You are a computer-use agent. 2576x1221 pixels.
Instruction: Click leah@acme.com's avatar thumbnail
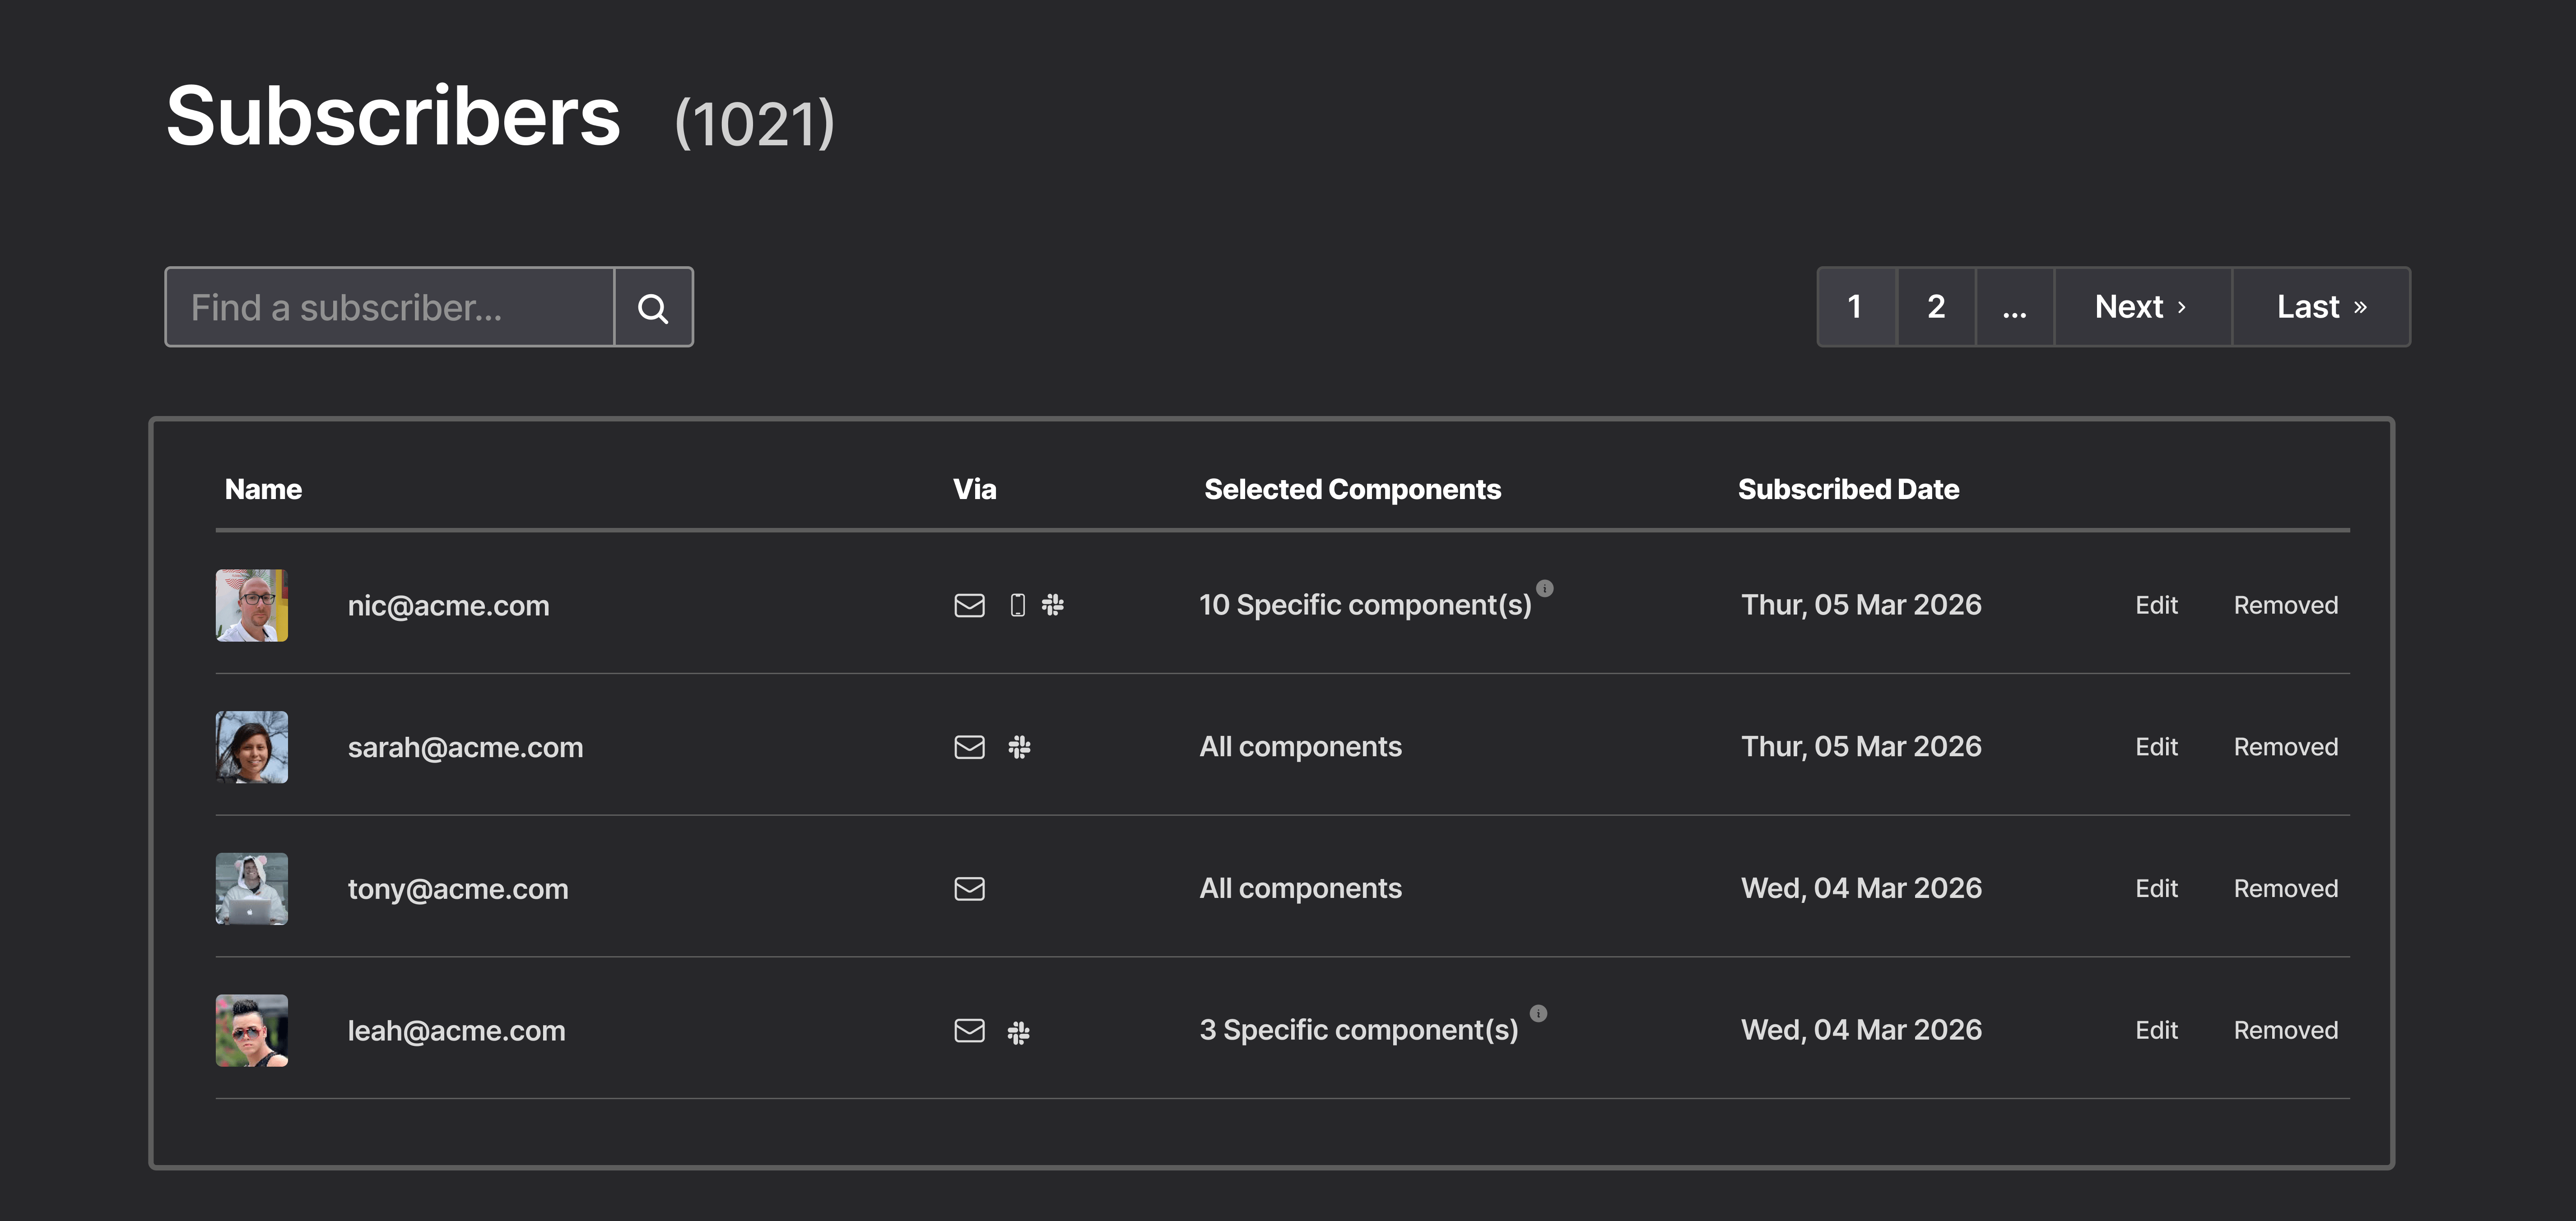(x=251, y=1030)
